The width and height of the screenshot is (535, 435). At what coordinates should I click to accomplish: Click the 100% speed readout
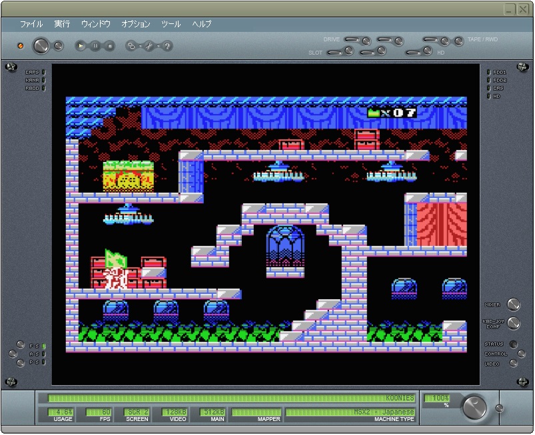pos(437,398)
